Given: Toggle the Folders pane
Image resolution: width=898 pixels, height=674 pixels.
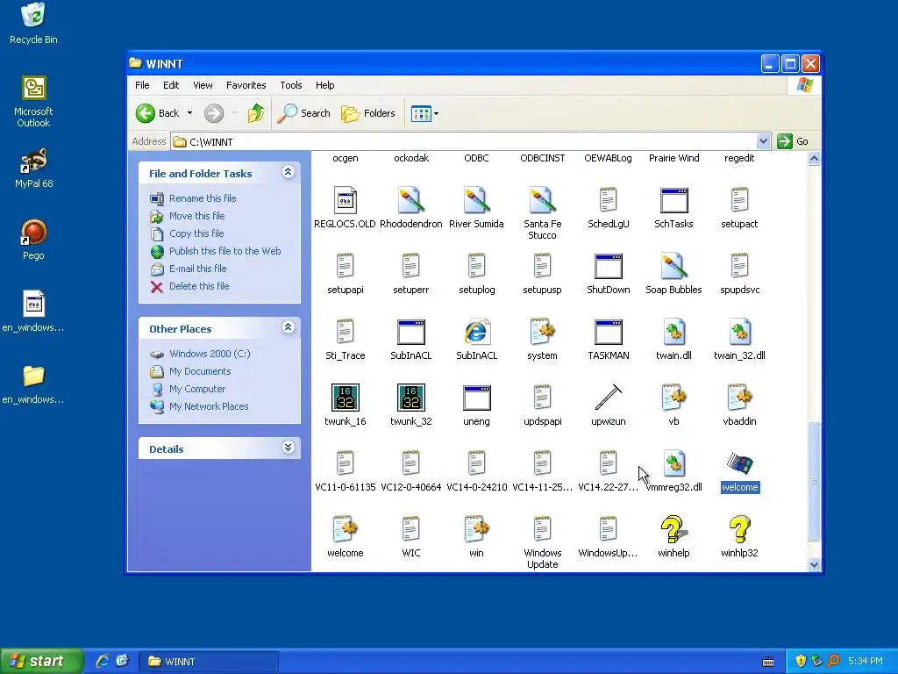Looking at the screenshot, I should (368, 113).
